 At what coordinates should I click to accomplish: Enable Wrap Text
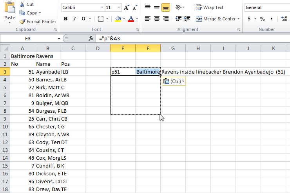click(x=210, y=7)
